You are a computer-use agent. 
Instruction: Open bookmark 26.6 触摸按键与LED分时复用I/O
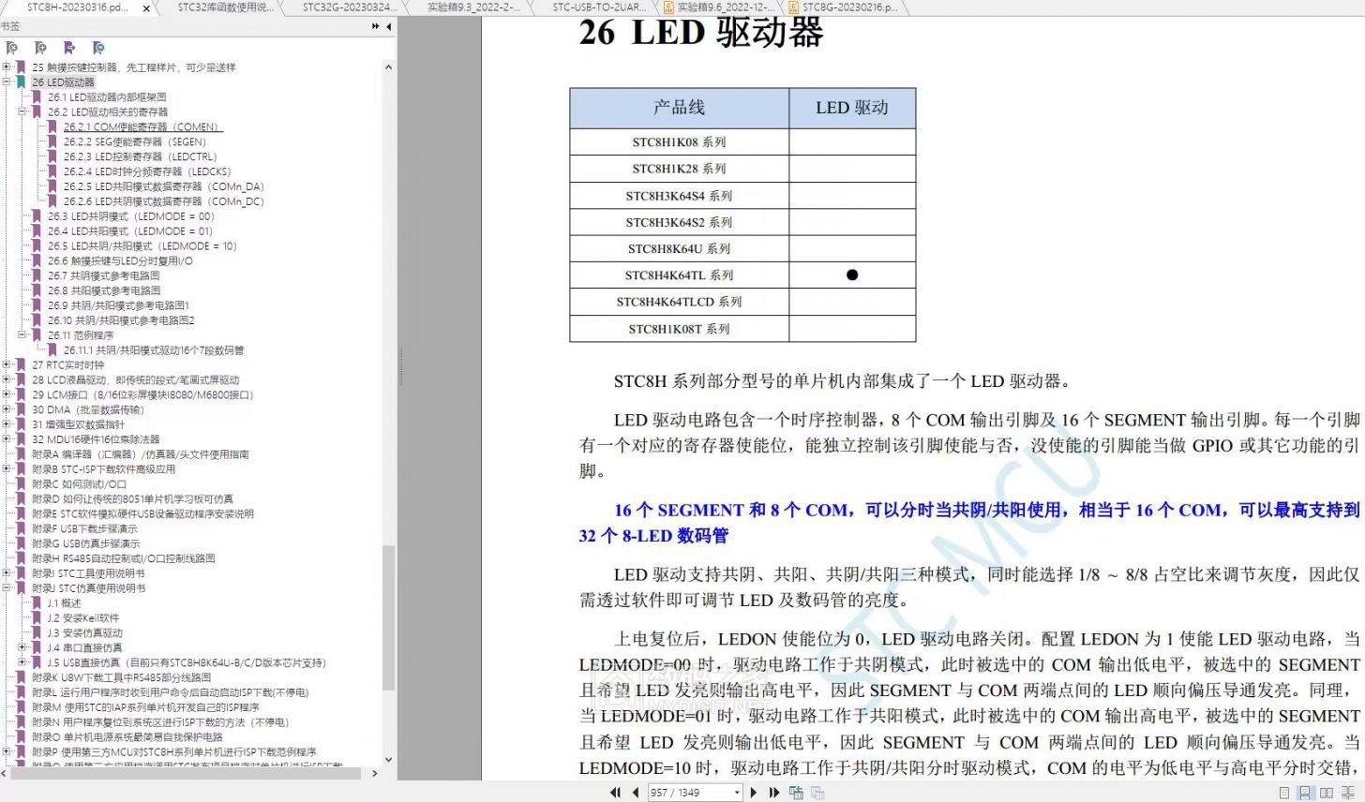pyautogui.click(x=120, y=260)
